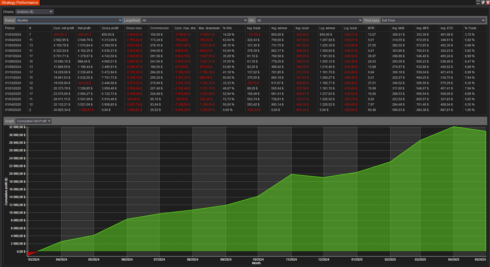
Task: Click cumulative net profit 32 132,21 $
Action: tap(62, 105)
